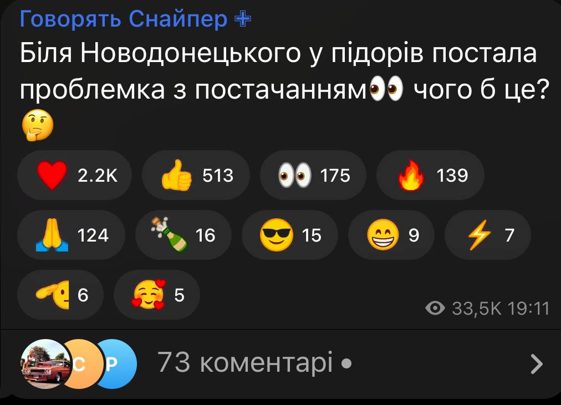Click the eye views counter icon
The image size is (561, 405).
435,308
